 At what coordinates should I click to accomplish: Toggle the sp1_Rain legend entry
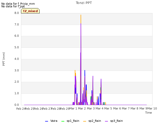click(70, 121)
